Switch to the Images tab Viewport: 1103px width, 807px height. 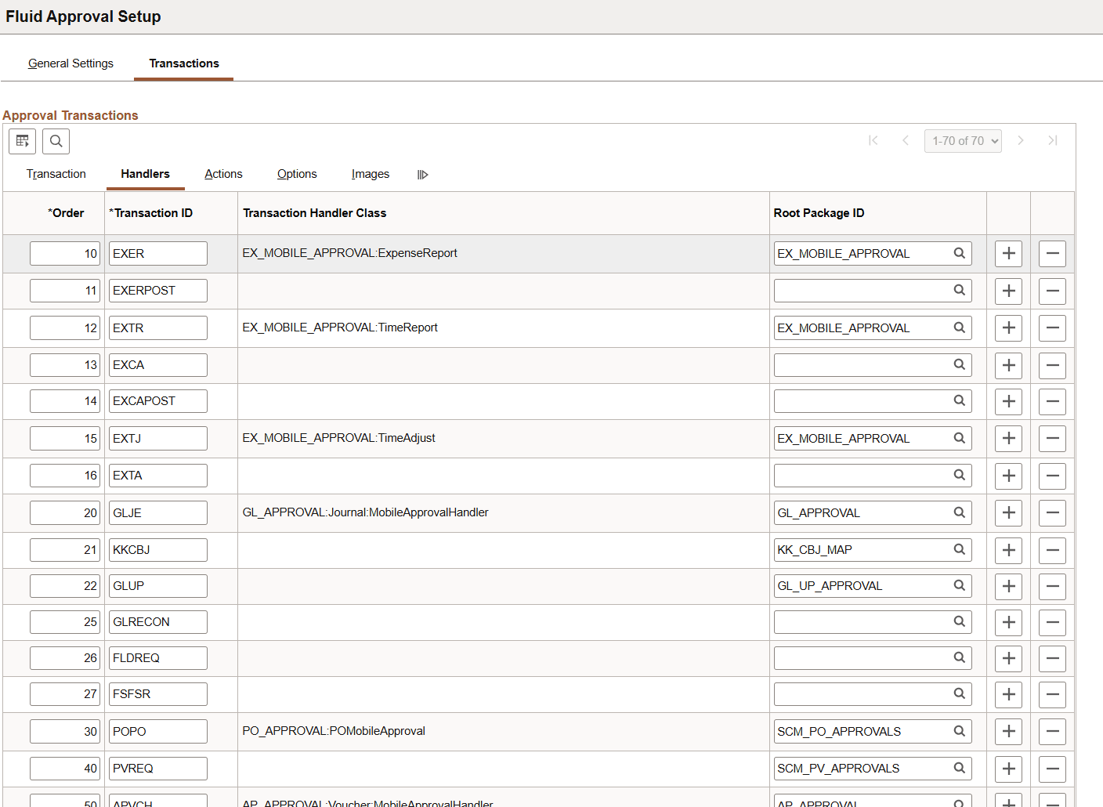point(370,174)
